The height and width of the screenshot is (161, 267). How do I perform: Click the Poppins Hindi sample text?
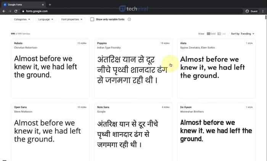click(x=132, y=70)
